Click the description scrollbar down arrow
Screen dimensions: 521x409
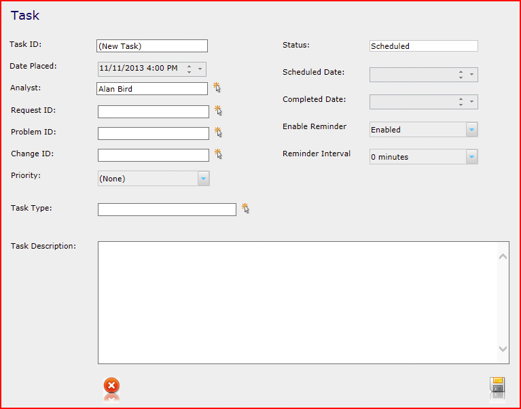503,349
